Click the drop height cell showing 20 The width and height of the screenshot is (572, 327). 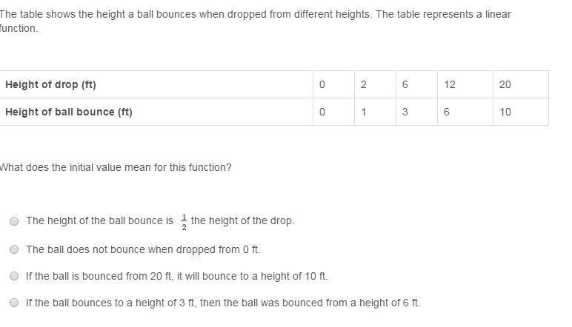pos(505,84)
